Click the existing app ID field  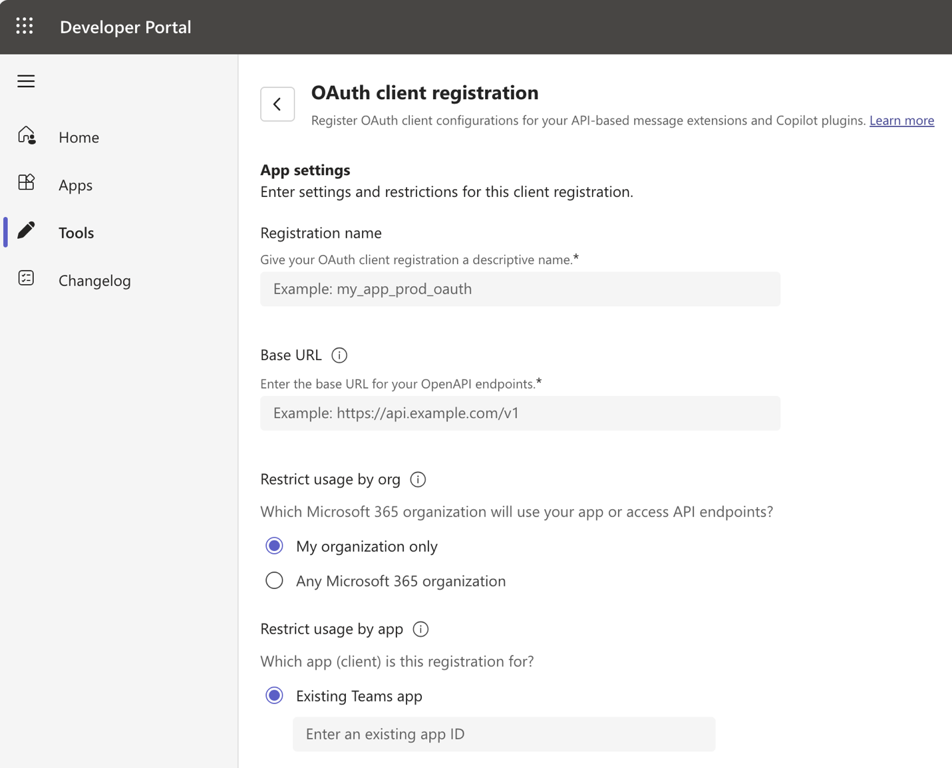[504, 734]
